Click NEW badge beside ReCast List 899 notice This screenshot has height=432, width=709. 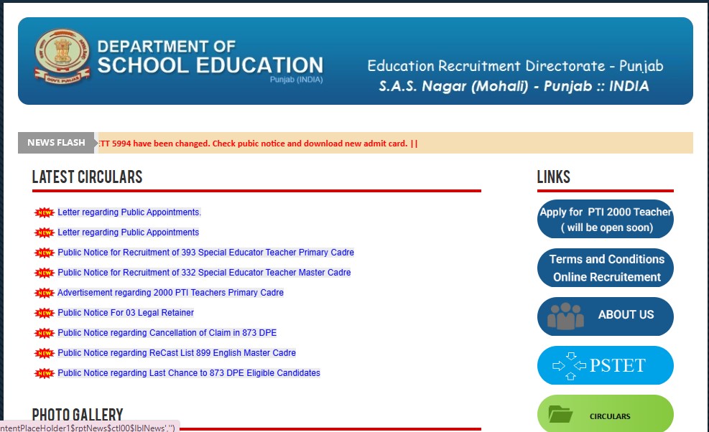click(45, 353)
